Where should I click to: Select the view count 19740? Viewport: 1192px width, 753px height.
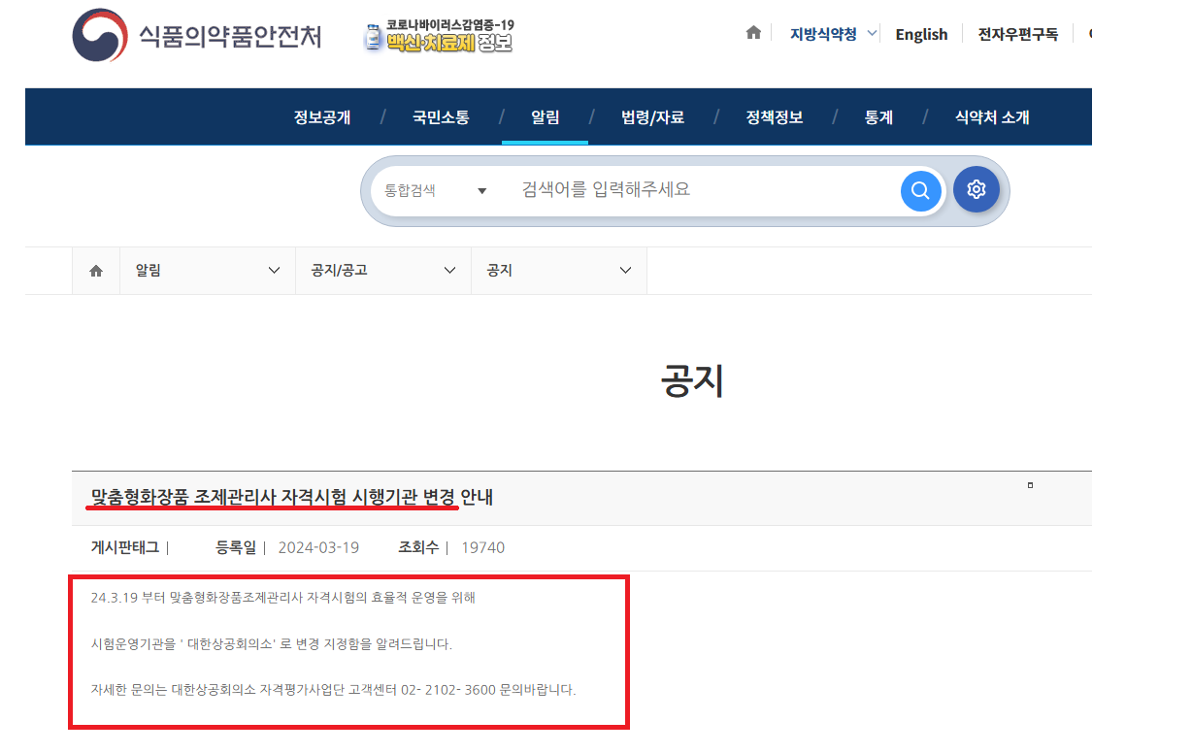click(482, 547)
